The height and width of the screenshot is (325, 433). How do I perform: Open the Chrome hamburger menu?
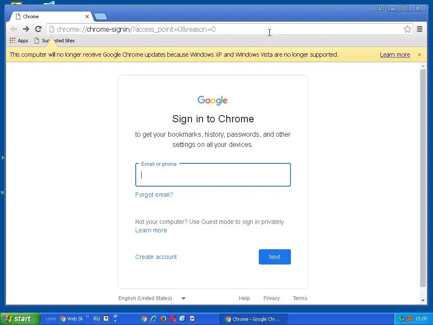419,29
